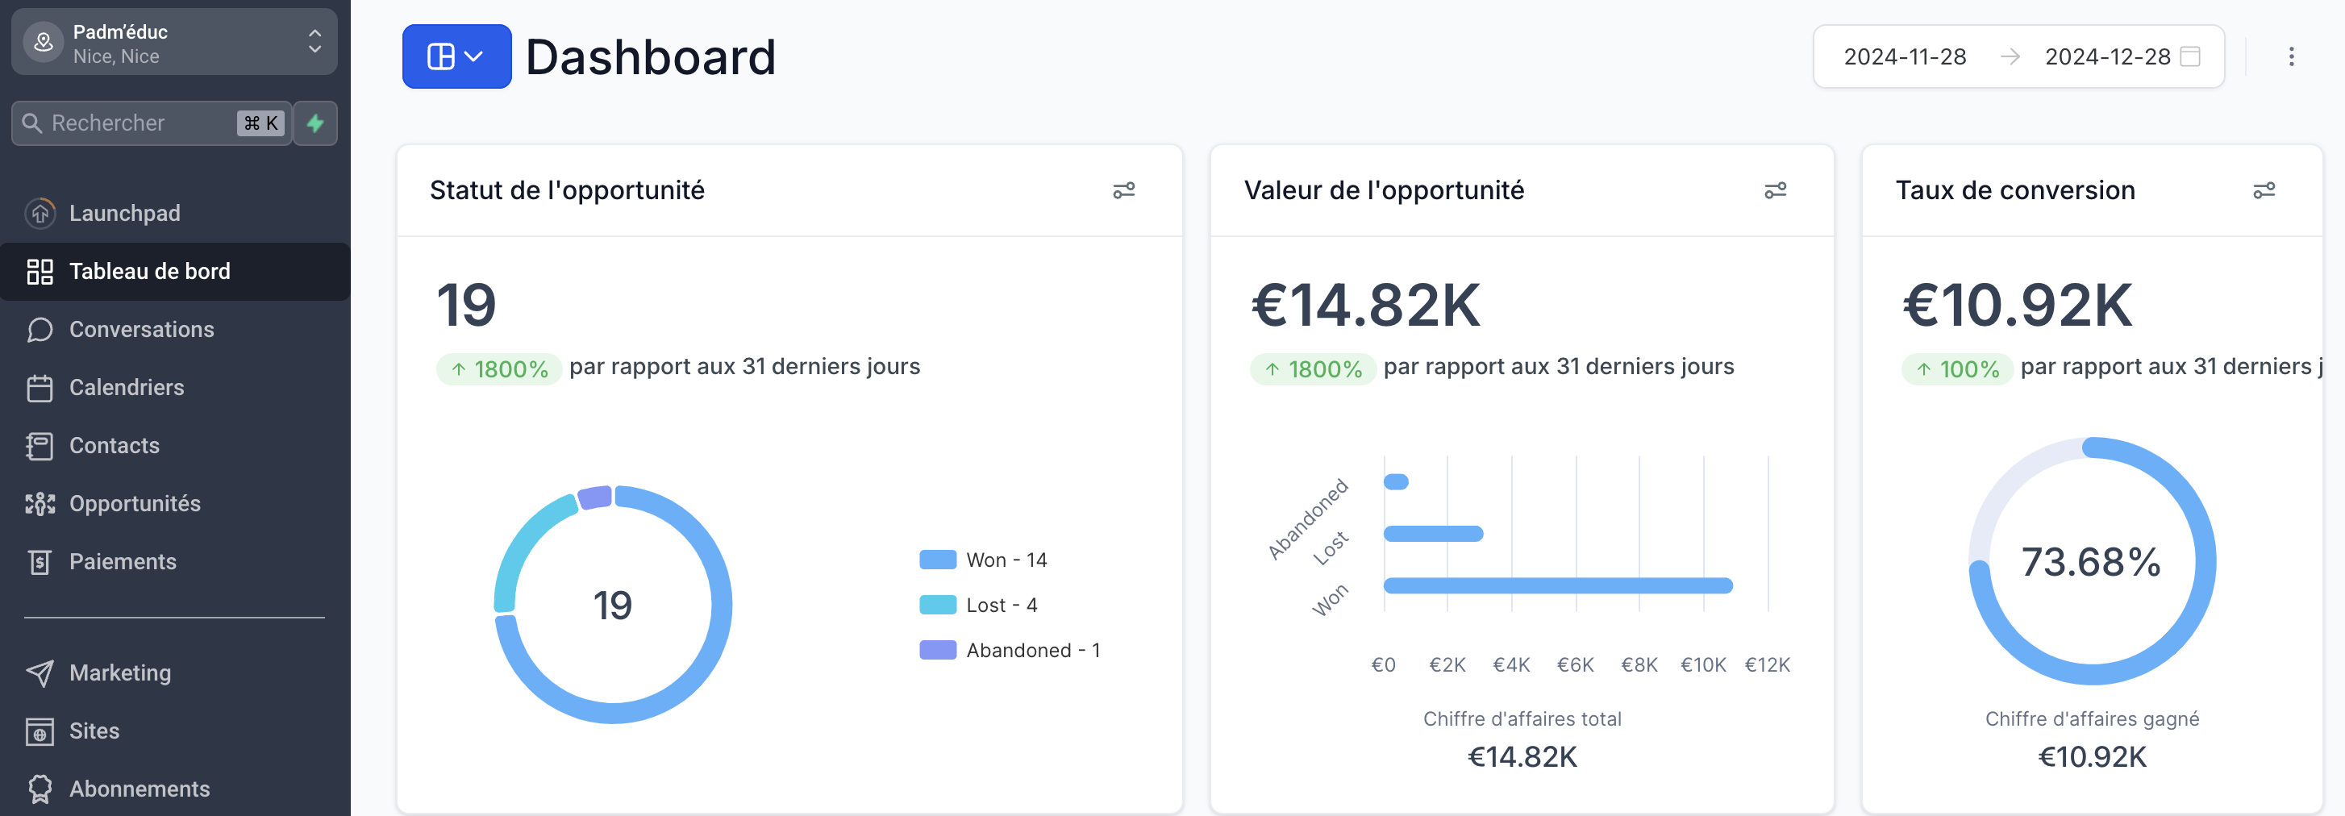Click the Statut de l'opportunité widget title

tap(567, 190)
